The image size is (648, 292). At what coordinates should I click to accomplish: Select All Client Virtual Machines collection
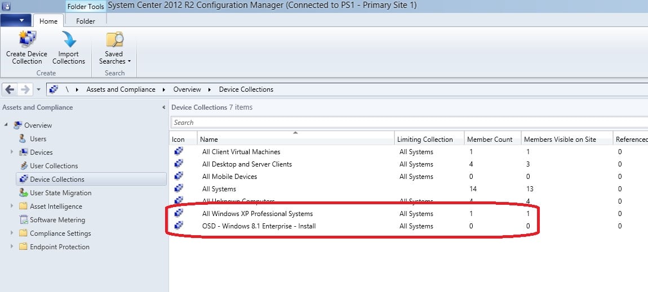point(241,152)
